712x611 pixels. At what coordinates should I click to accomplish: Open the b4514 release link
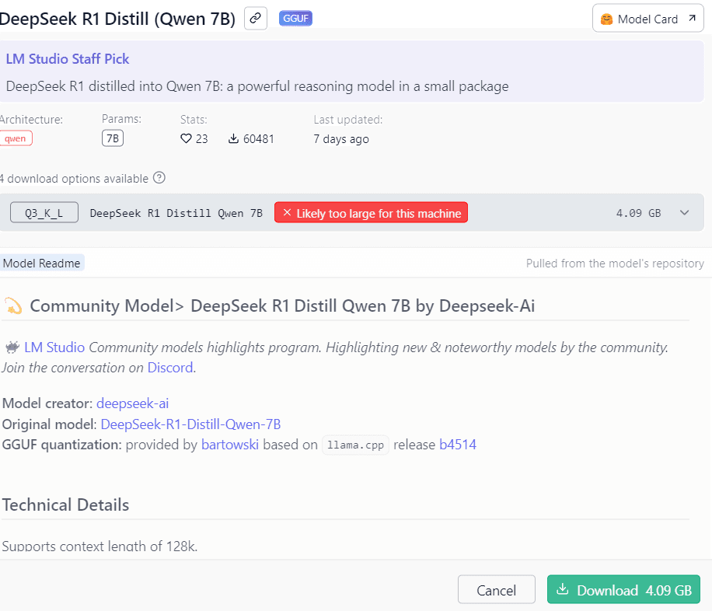click(x=458, y=445)
